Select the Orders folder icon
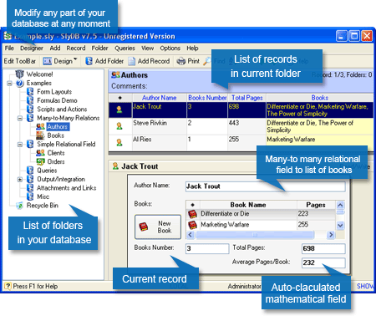This screenshot has height=316, width=376. tap(40, 161)
